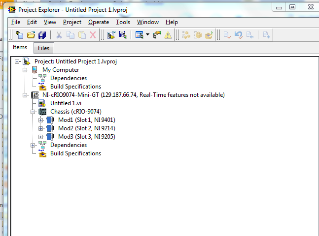319x236 pixels.
Task: Click the Filter View grid icon
Action: click(x=140, y=35)
